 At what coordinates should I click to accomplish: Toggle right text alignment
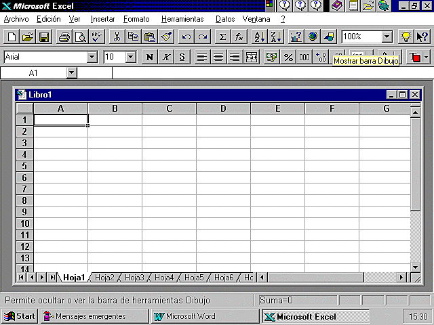(235, 57)
